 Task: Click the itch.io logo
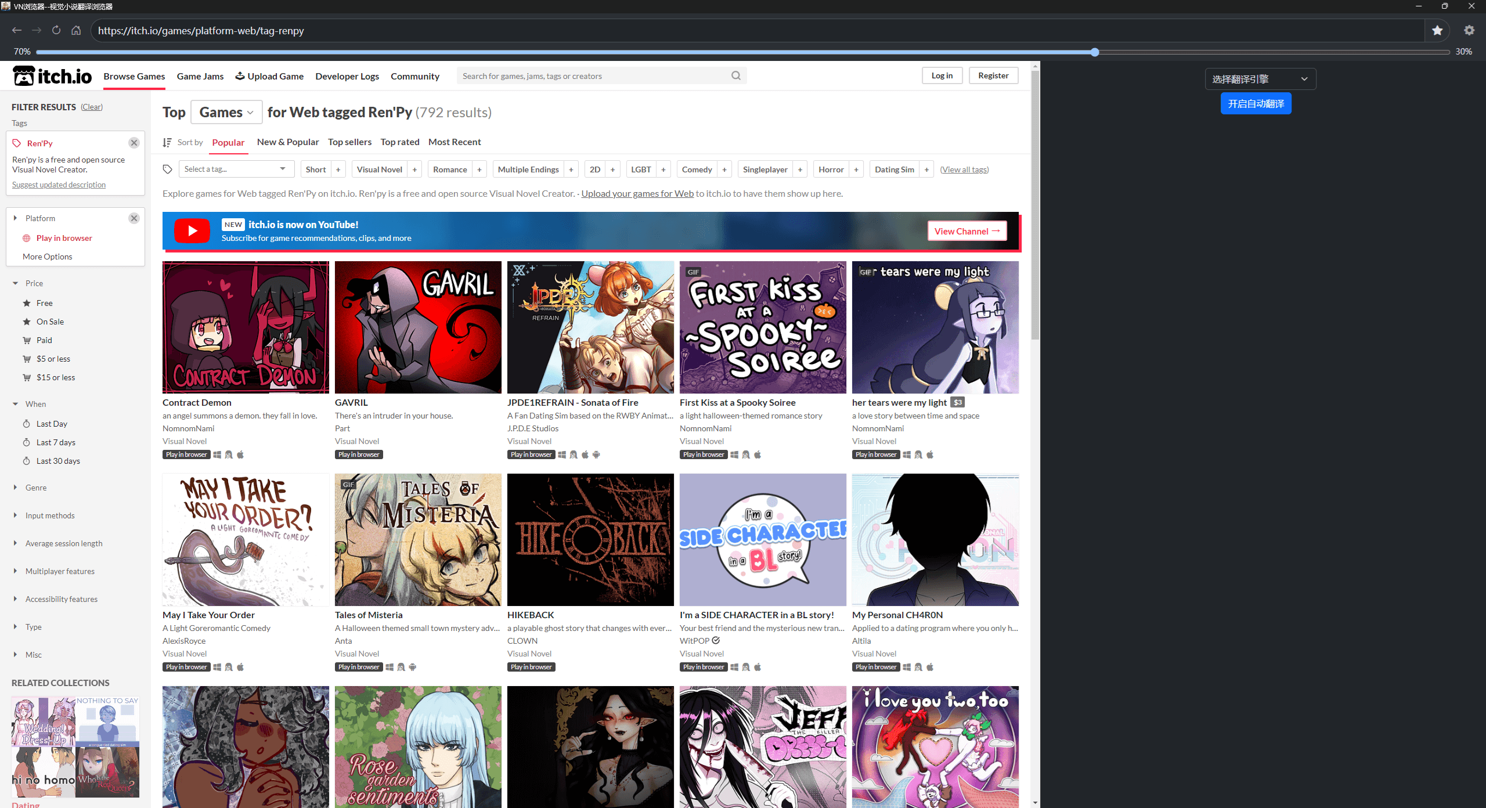coord(52,76)
